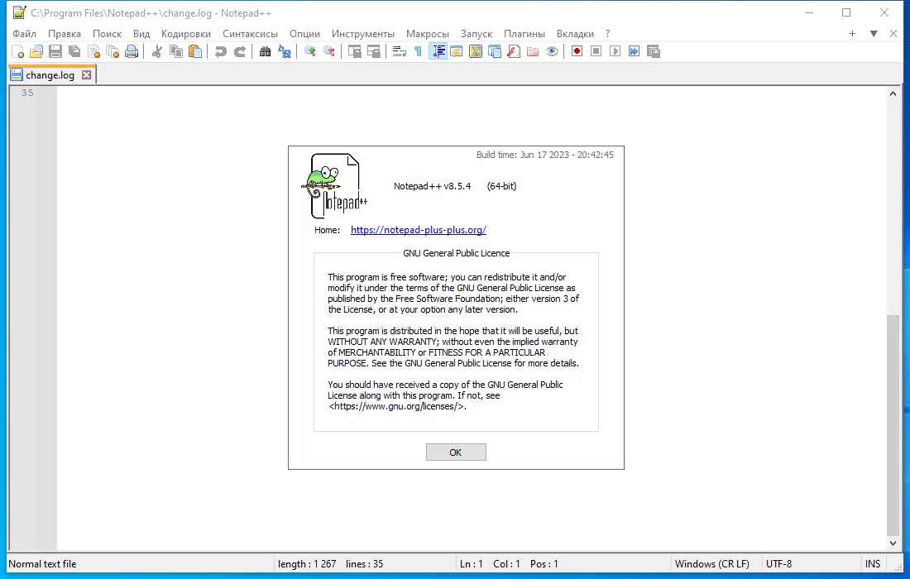Click the Notepad++ chameleon logo
This screenshot has width=910, height=579.
(x=335, y=185)
